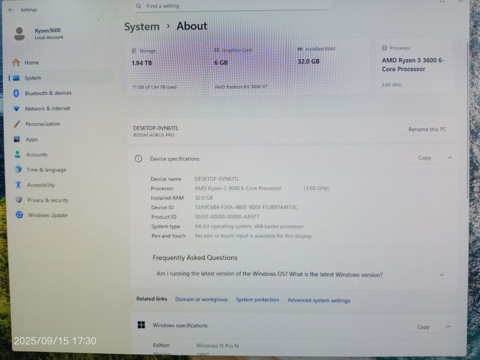Expand the latest Windows version FAQ

click(441, 275)
